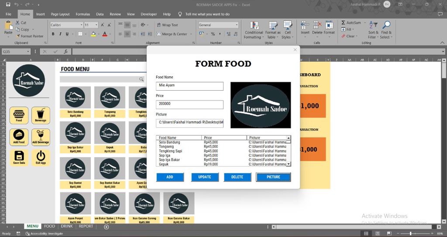
Task: Toggle Italic formatting
Action: click(x=60, y=34)
